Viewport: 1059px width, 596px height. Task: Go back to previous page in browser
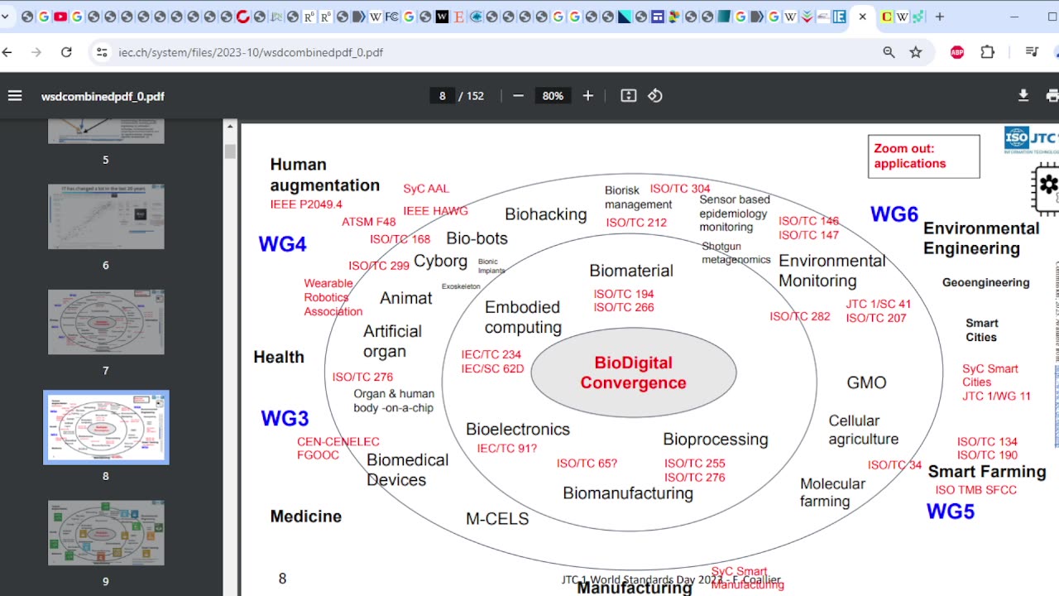pos(7,52)
